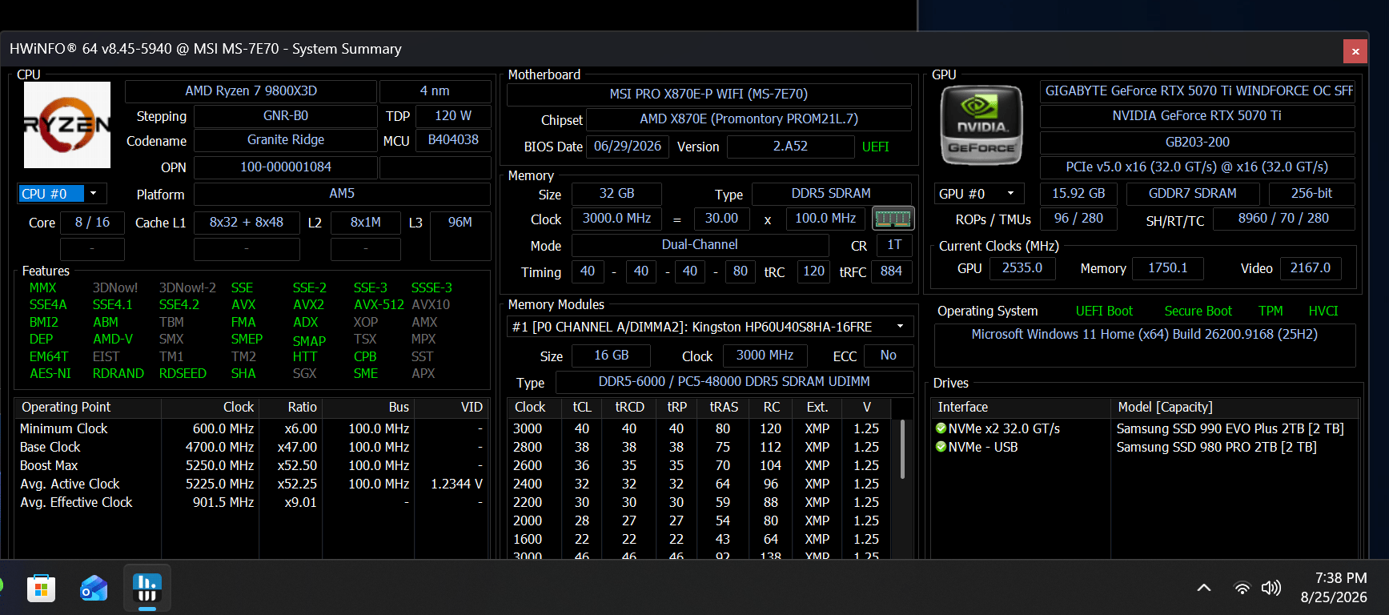Click the AM5 platform value

coord(342,194)
